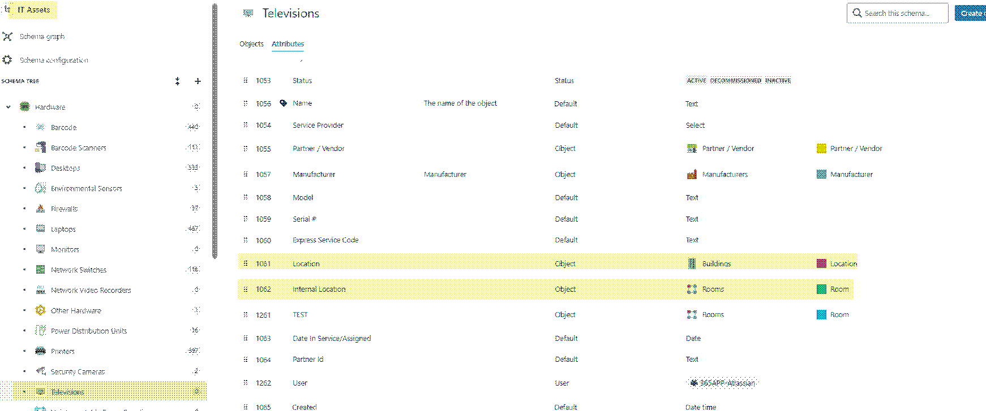986x411 pixels.
Task: Grab the drag handle for row 1053
Action: 246,80
